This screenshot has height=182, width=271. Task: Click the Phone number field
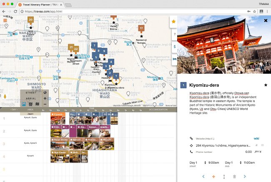(x=204, y=152)
